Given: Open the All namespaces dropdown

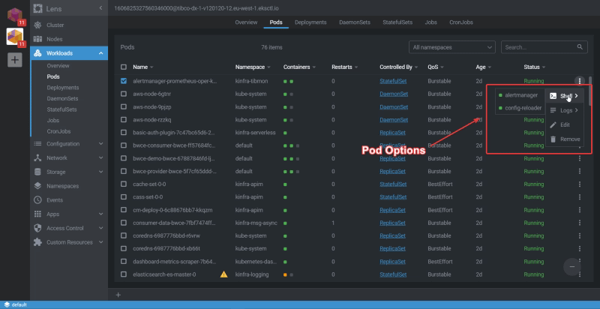Looking at the screenshot, I should (x=452, y=47).
